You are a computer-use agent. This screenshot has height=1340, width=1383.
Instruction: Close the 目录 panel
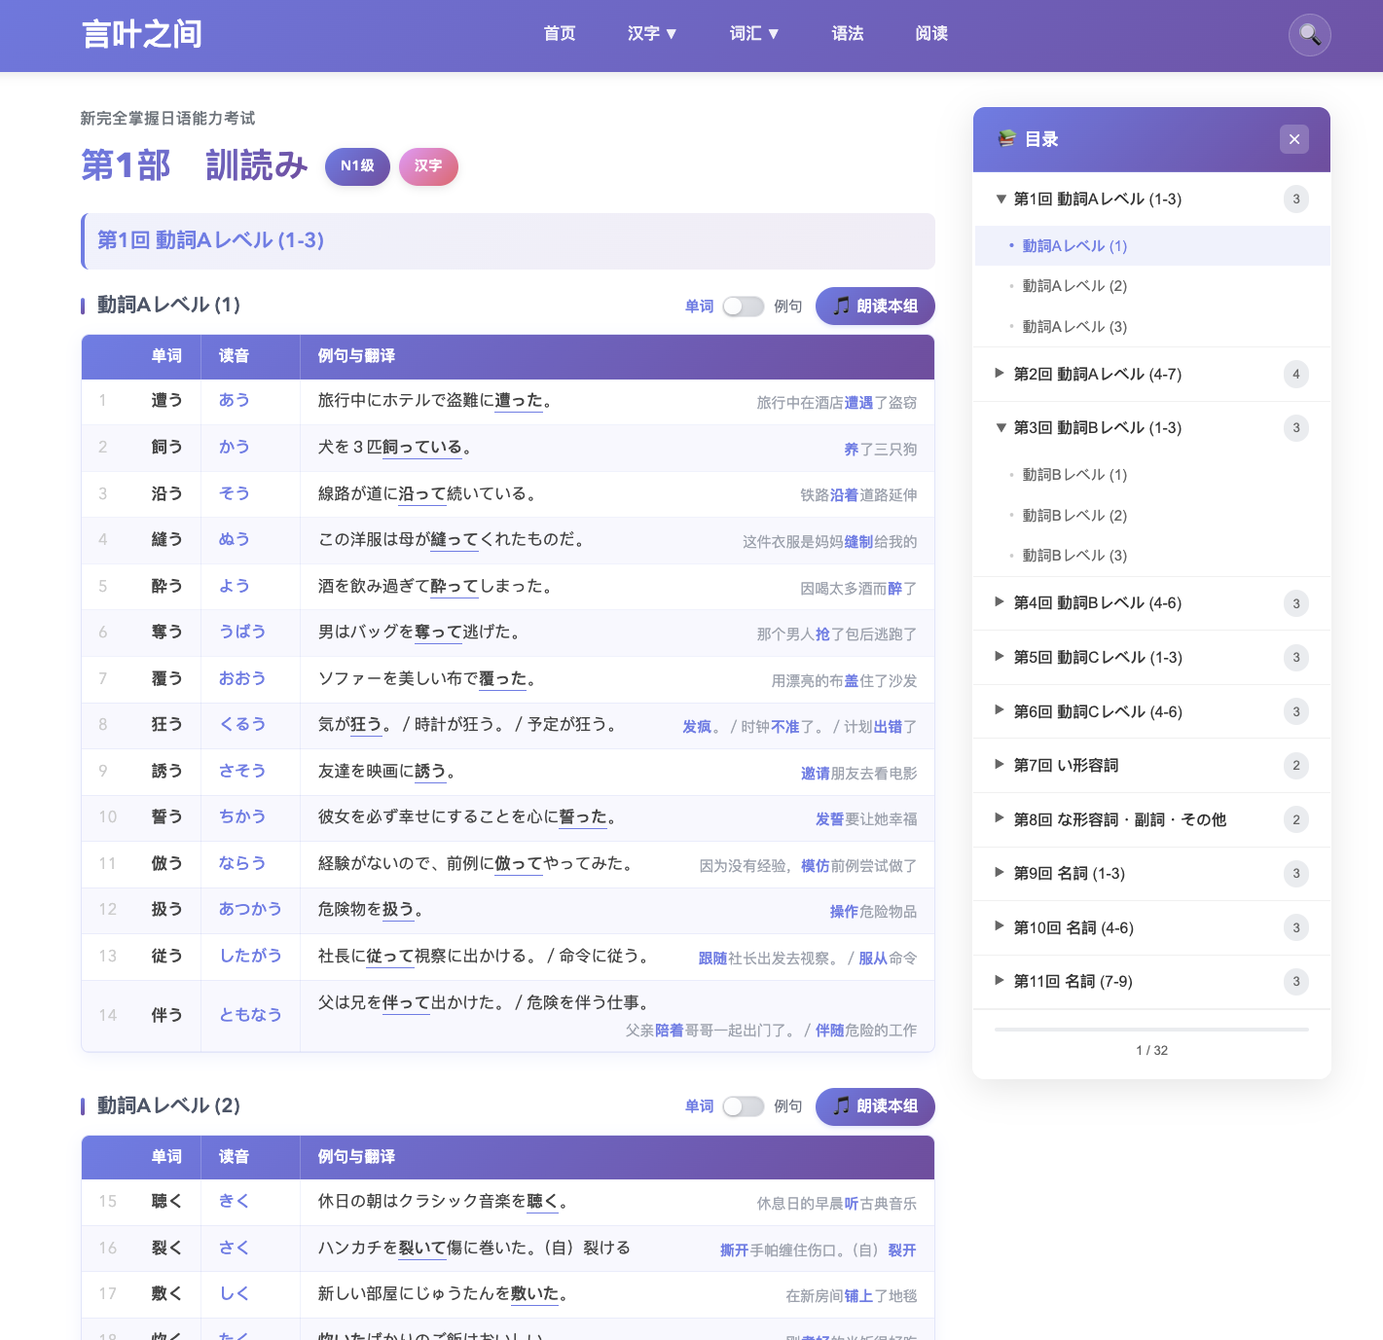click(x=1294, y=139)
